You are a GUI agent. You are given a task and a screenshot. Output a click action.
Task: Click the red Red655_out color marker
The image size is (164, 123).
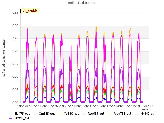pos(84,114)
